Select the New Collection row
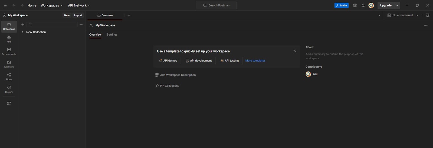 pos(52,32)
